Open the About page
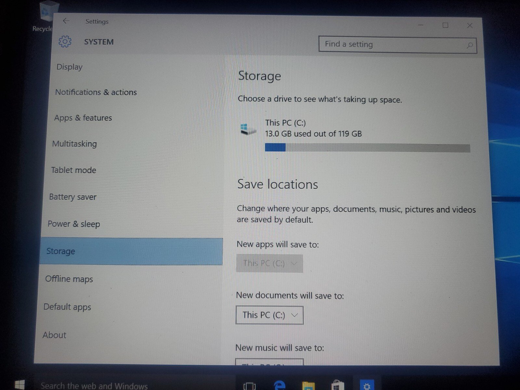The width and height of the screenshot is (520, 390). point(54,335)
